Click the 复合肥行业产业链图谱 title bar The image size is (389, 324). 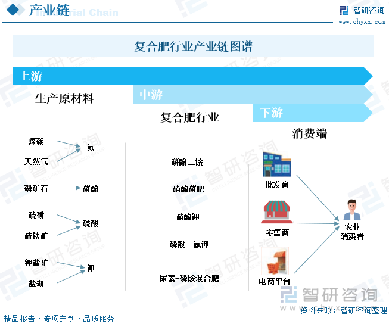tap(193, 46)
